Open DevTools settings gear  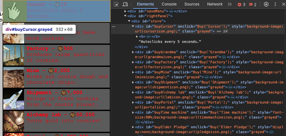click(266, 4)
